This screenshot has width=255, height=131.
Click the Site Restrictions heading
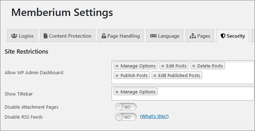coord(26,51)
